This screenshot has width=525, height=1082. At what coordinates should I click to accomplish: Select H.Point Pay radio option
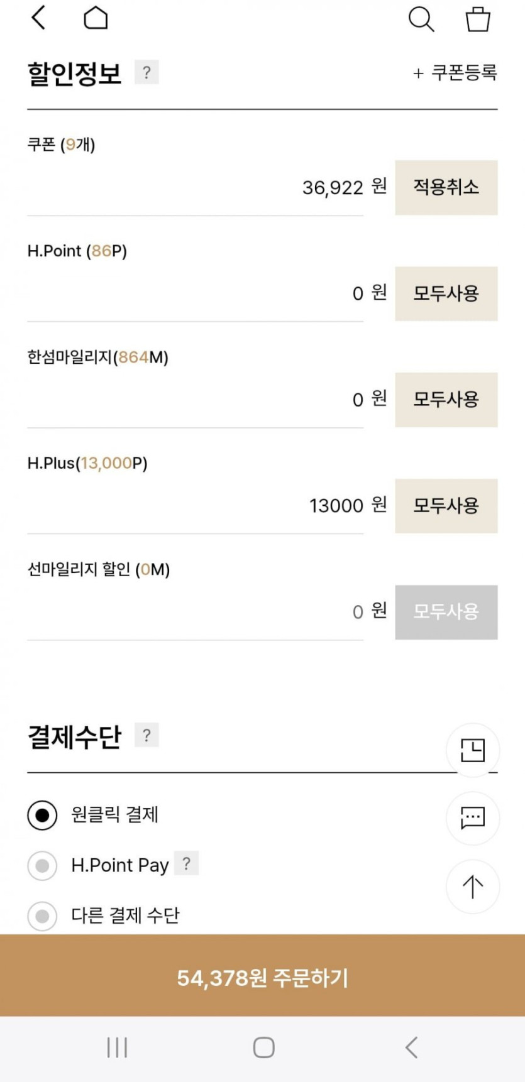[43, 866]
